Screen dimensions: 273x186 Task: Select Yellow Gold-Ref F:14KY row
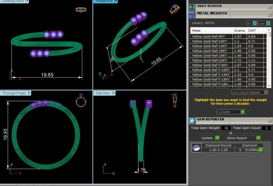tap(229, 75)
